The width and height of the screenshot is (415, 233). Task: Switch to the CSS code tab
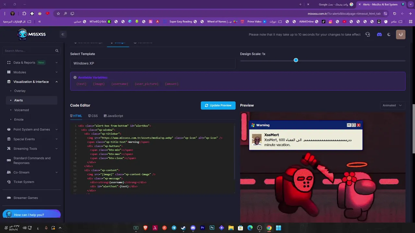coord(93,116)
